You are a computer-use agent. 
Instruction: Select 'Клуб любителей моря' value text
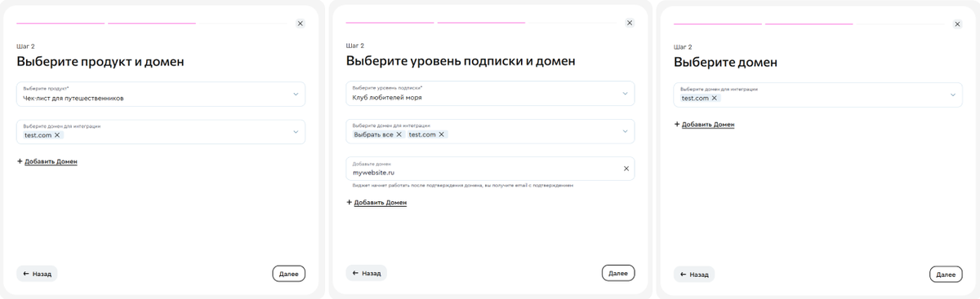point(387,97)
